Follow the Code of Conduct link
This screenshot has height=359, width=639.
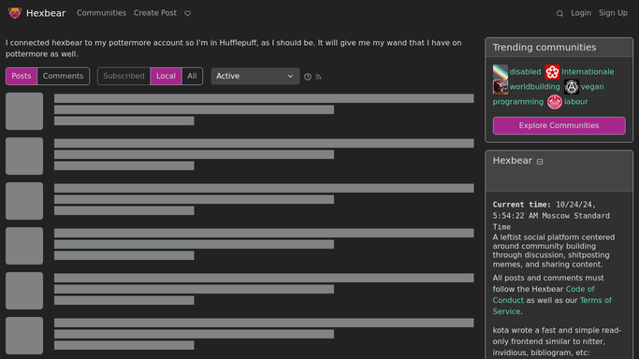[x=544, y=294]
